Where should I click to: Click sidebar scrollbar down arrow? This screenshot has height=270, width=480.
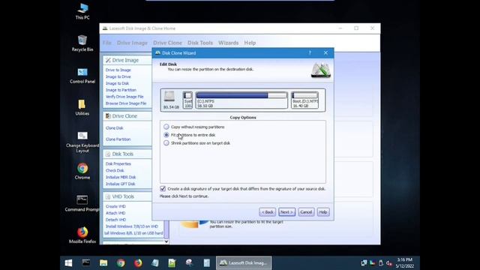tap(166, 241)
